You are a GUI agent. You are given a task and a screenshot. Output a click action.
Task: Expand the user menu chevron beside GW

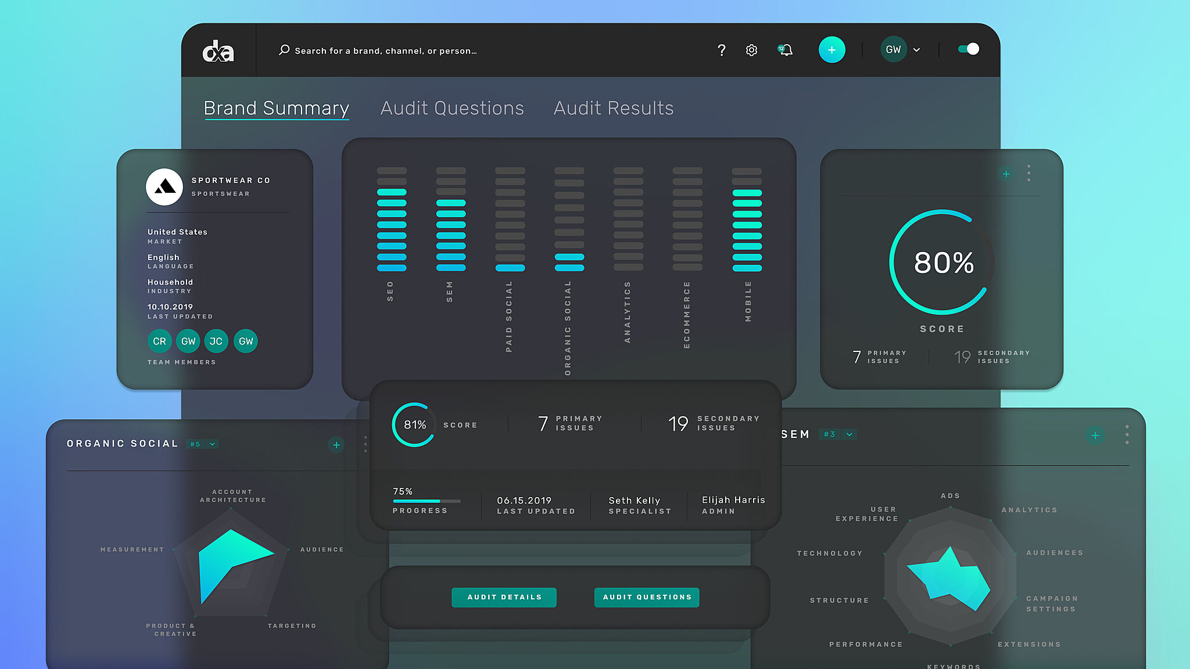(x=917, y=51)
